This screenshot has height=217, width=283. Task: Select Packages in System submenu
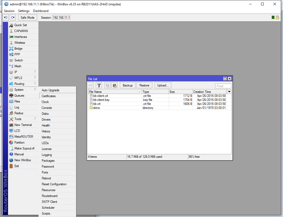[58, 161]
